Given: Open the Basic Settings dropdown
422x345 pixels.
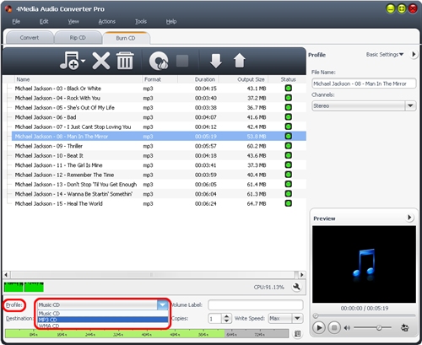Looking at the screenshot, I should [385, 54].
